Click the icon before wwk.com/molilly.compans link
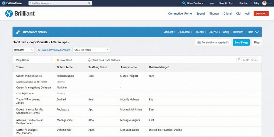Screen dimensions: 274x137 pyautogui.click(x=39, y=50)
